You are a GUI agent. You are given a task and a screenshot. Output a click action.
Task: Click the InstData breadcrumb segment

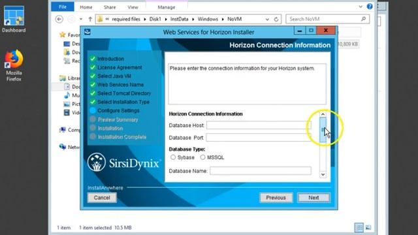[x=179, y=19]
